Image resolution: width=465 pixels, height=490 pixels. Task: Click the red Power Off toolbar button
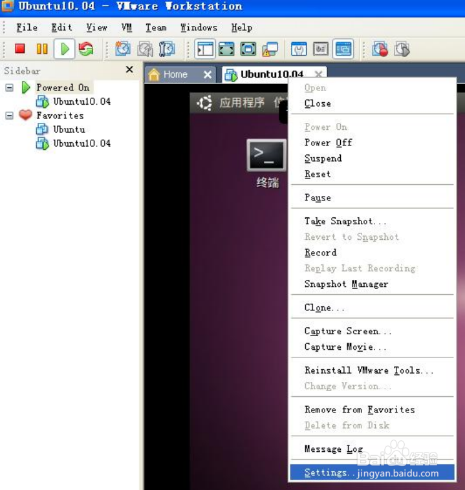[20, 48]
